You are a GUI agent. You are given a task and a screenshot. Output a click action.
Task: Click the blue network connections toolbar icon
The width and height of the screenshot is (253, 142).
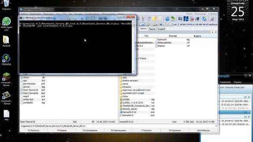point(167,19)
